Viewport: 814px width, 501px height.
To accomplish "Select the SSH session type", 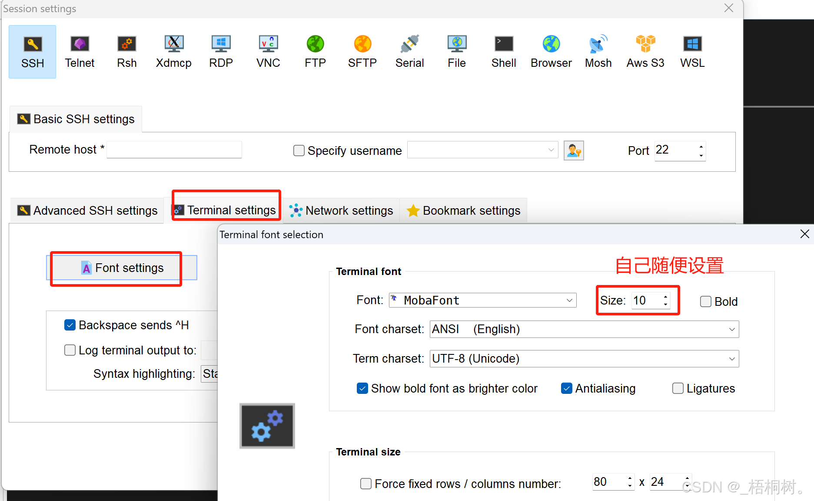I will [33, 52].
